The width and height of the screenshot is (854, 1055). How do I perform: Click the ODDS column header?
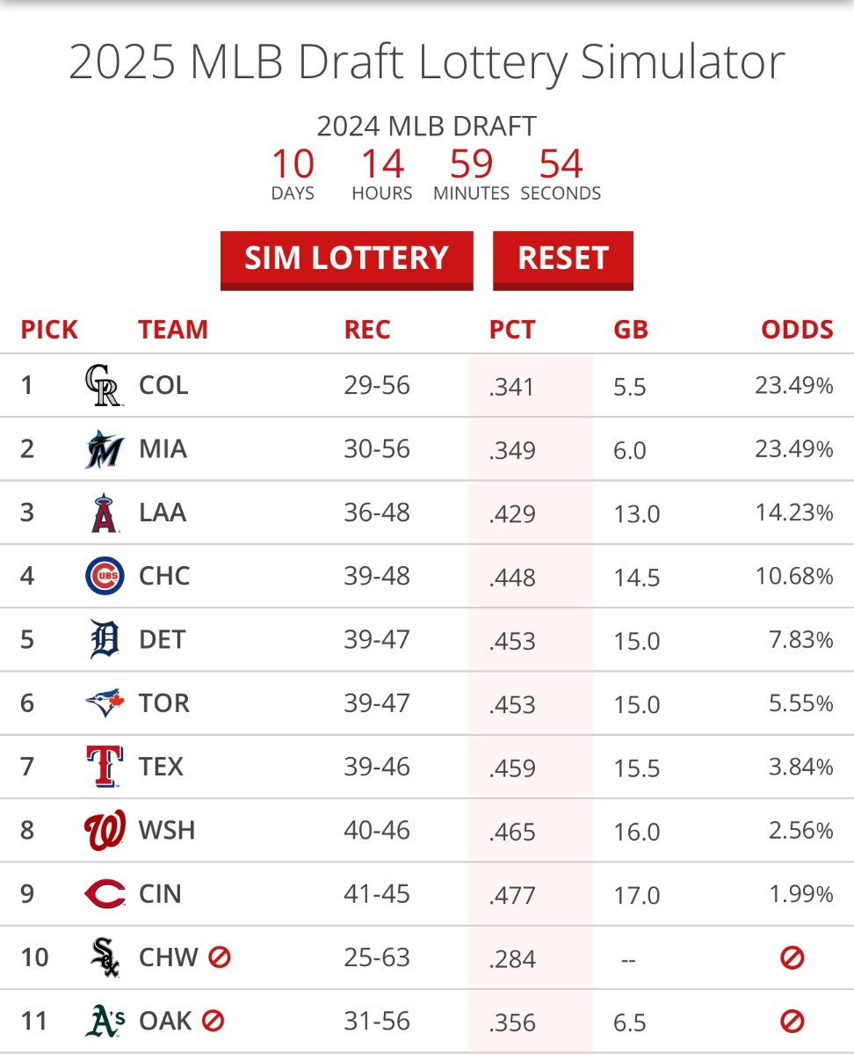pyautogui.click(x=797, y=330)
